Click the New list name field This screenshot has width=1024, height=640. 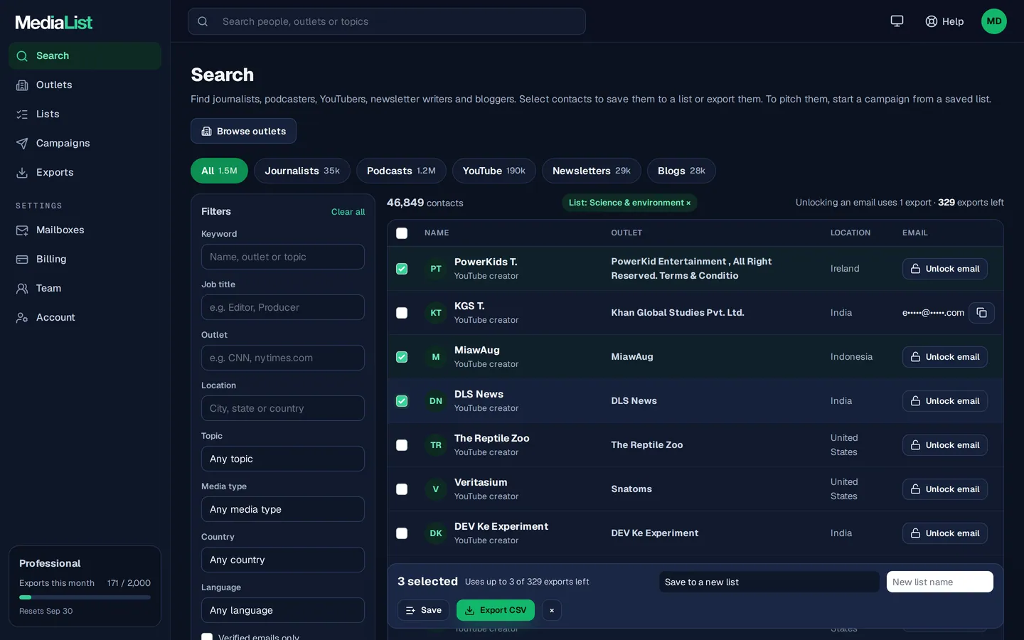click(940, 582)
